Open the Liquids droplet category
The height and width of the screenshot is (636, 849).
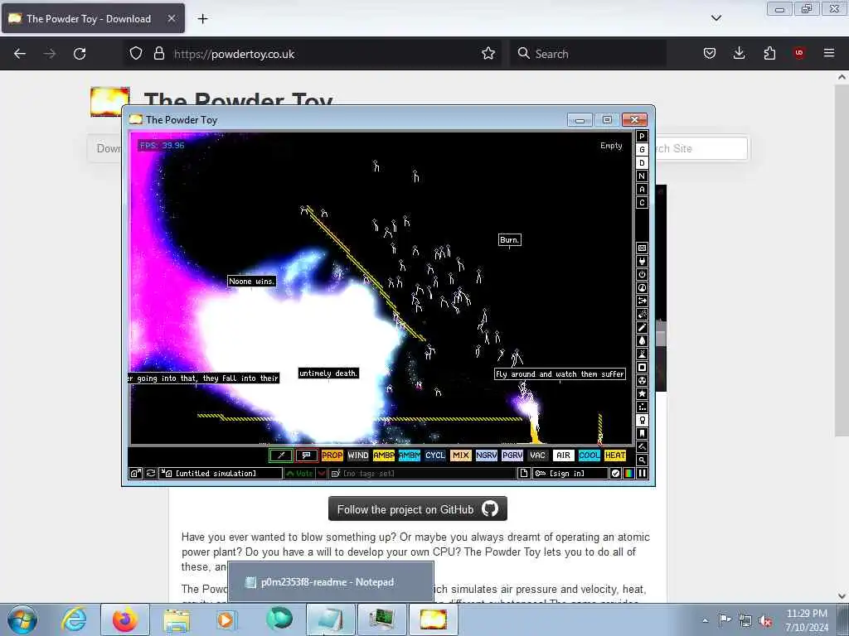click(642, 340)
